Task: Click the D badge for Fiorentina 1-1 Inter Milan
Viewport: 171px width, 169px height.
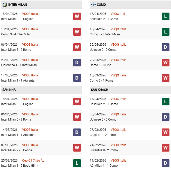Action: pyautogui.click(x=77, y=63)
